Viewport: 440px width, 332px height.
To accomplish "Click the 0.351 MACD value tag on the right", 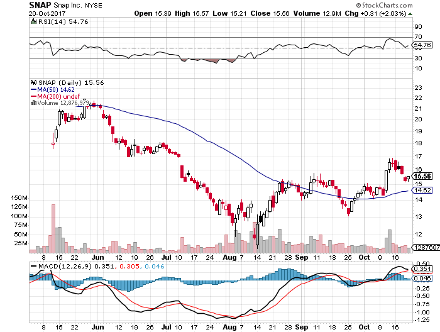I will click(420, 269).
